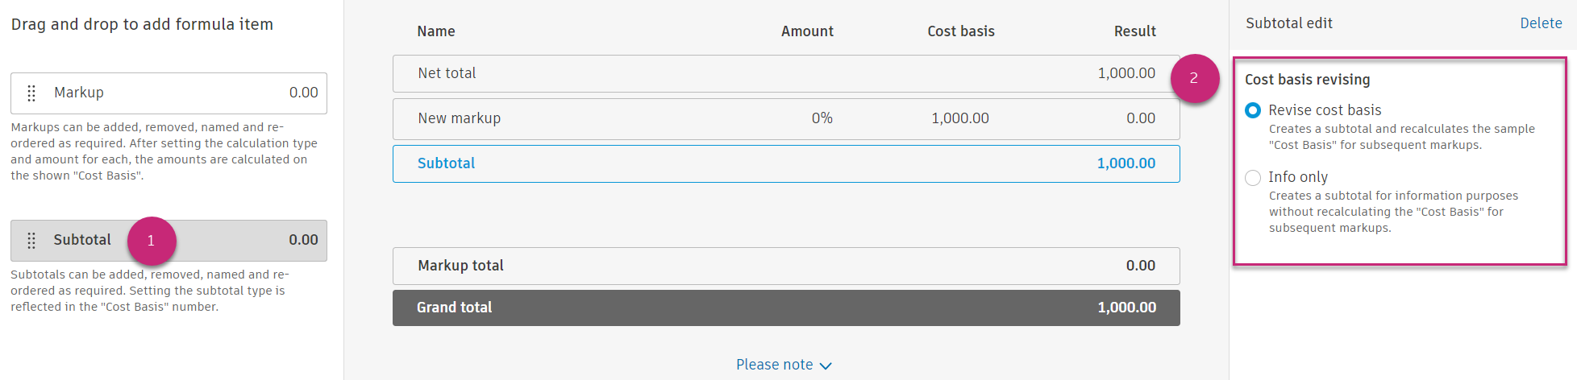Screen dimensions: 1577x380
Task: Click the Markup formula item tile
Action: point(169,93)
